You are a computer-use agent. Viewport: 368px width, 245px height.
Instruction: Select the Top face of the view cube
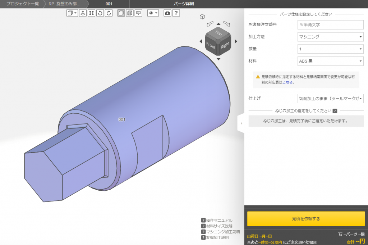[x=218, y=33]
